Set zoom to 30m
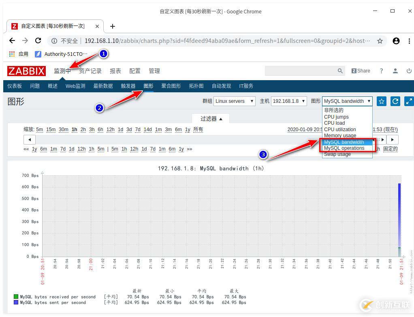414x317 pixels. coord(63,130)
